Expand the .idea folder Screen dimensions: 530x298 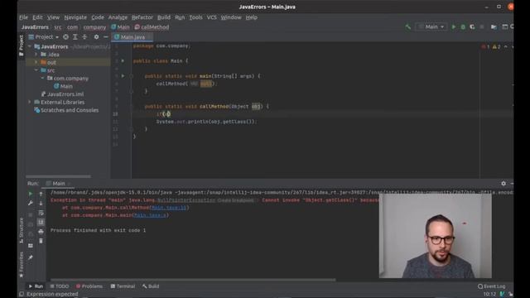coord(36,55)
